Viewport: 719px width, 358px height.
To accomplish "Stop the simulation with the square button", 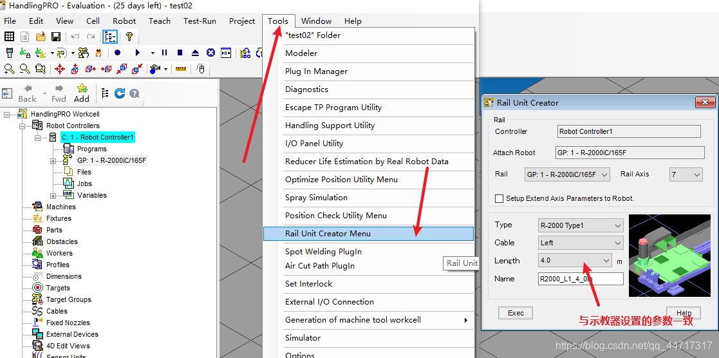I will (180, 53).
